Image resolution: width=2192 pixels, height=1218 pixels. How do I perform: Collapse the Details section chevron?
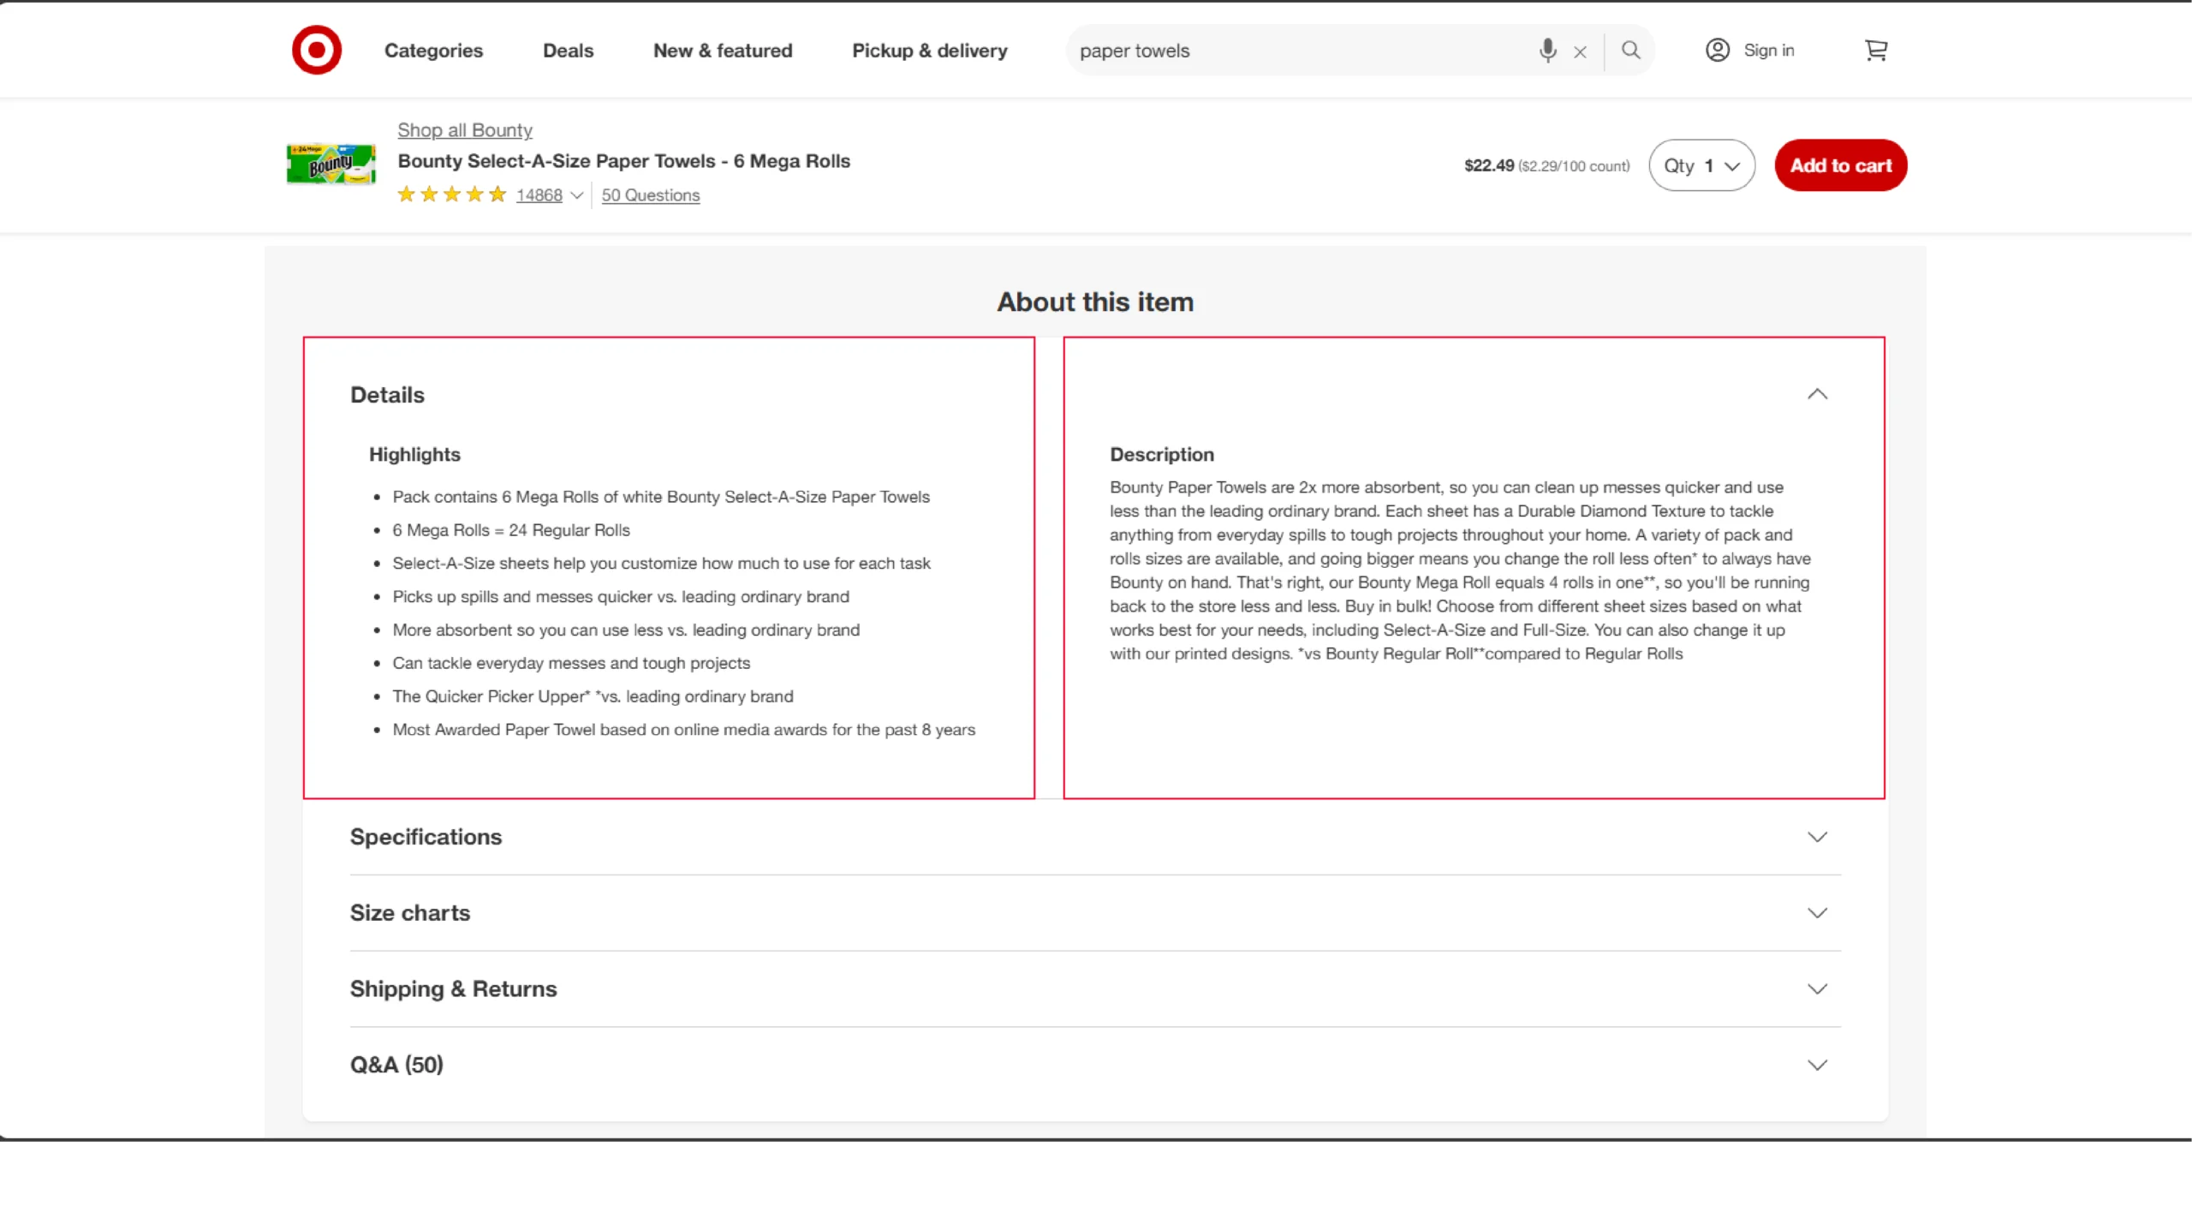coord(1817,395)
